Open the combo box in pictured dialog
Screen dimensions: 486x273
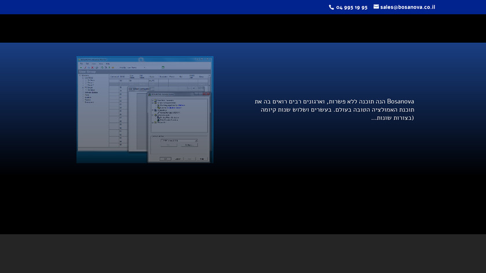pos(179,140)
